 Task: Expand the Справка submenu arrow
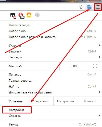point(100,116)
